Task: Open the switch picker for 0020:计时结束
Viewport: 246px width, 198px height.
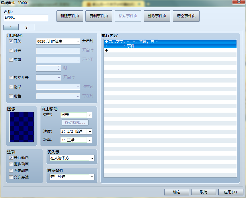Action: click(78, 41)
